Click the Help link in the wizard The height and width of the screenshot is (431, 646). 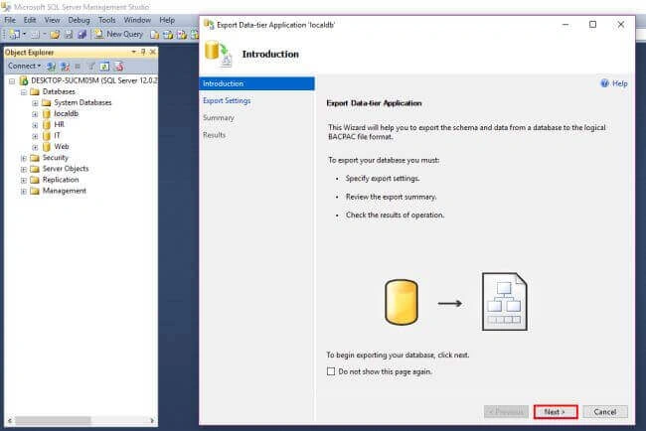pos(619,83)
